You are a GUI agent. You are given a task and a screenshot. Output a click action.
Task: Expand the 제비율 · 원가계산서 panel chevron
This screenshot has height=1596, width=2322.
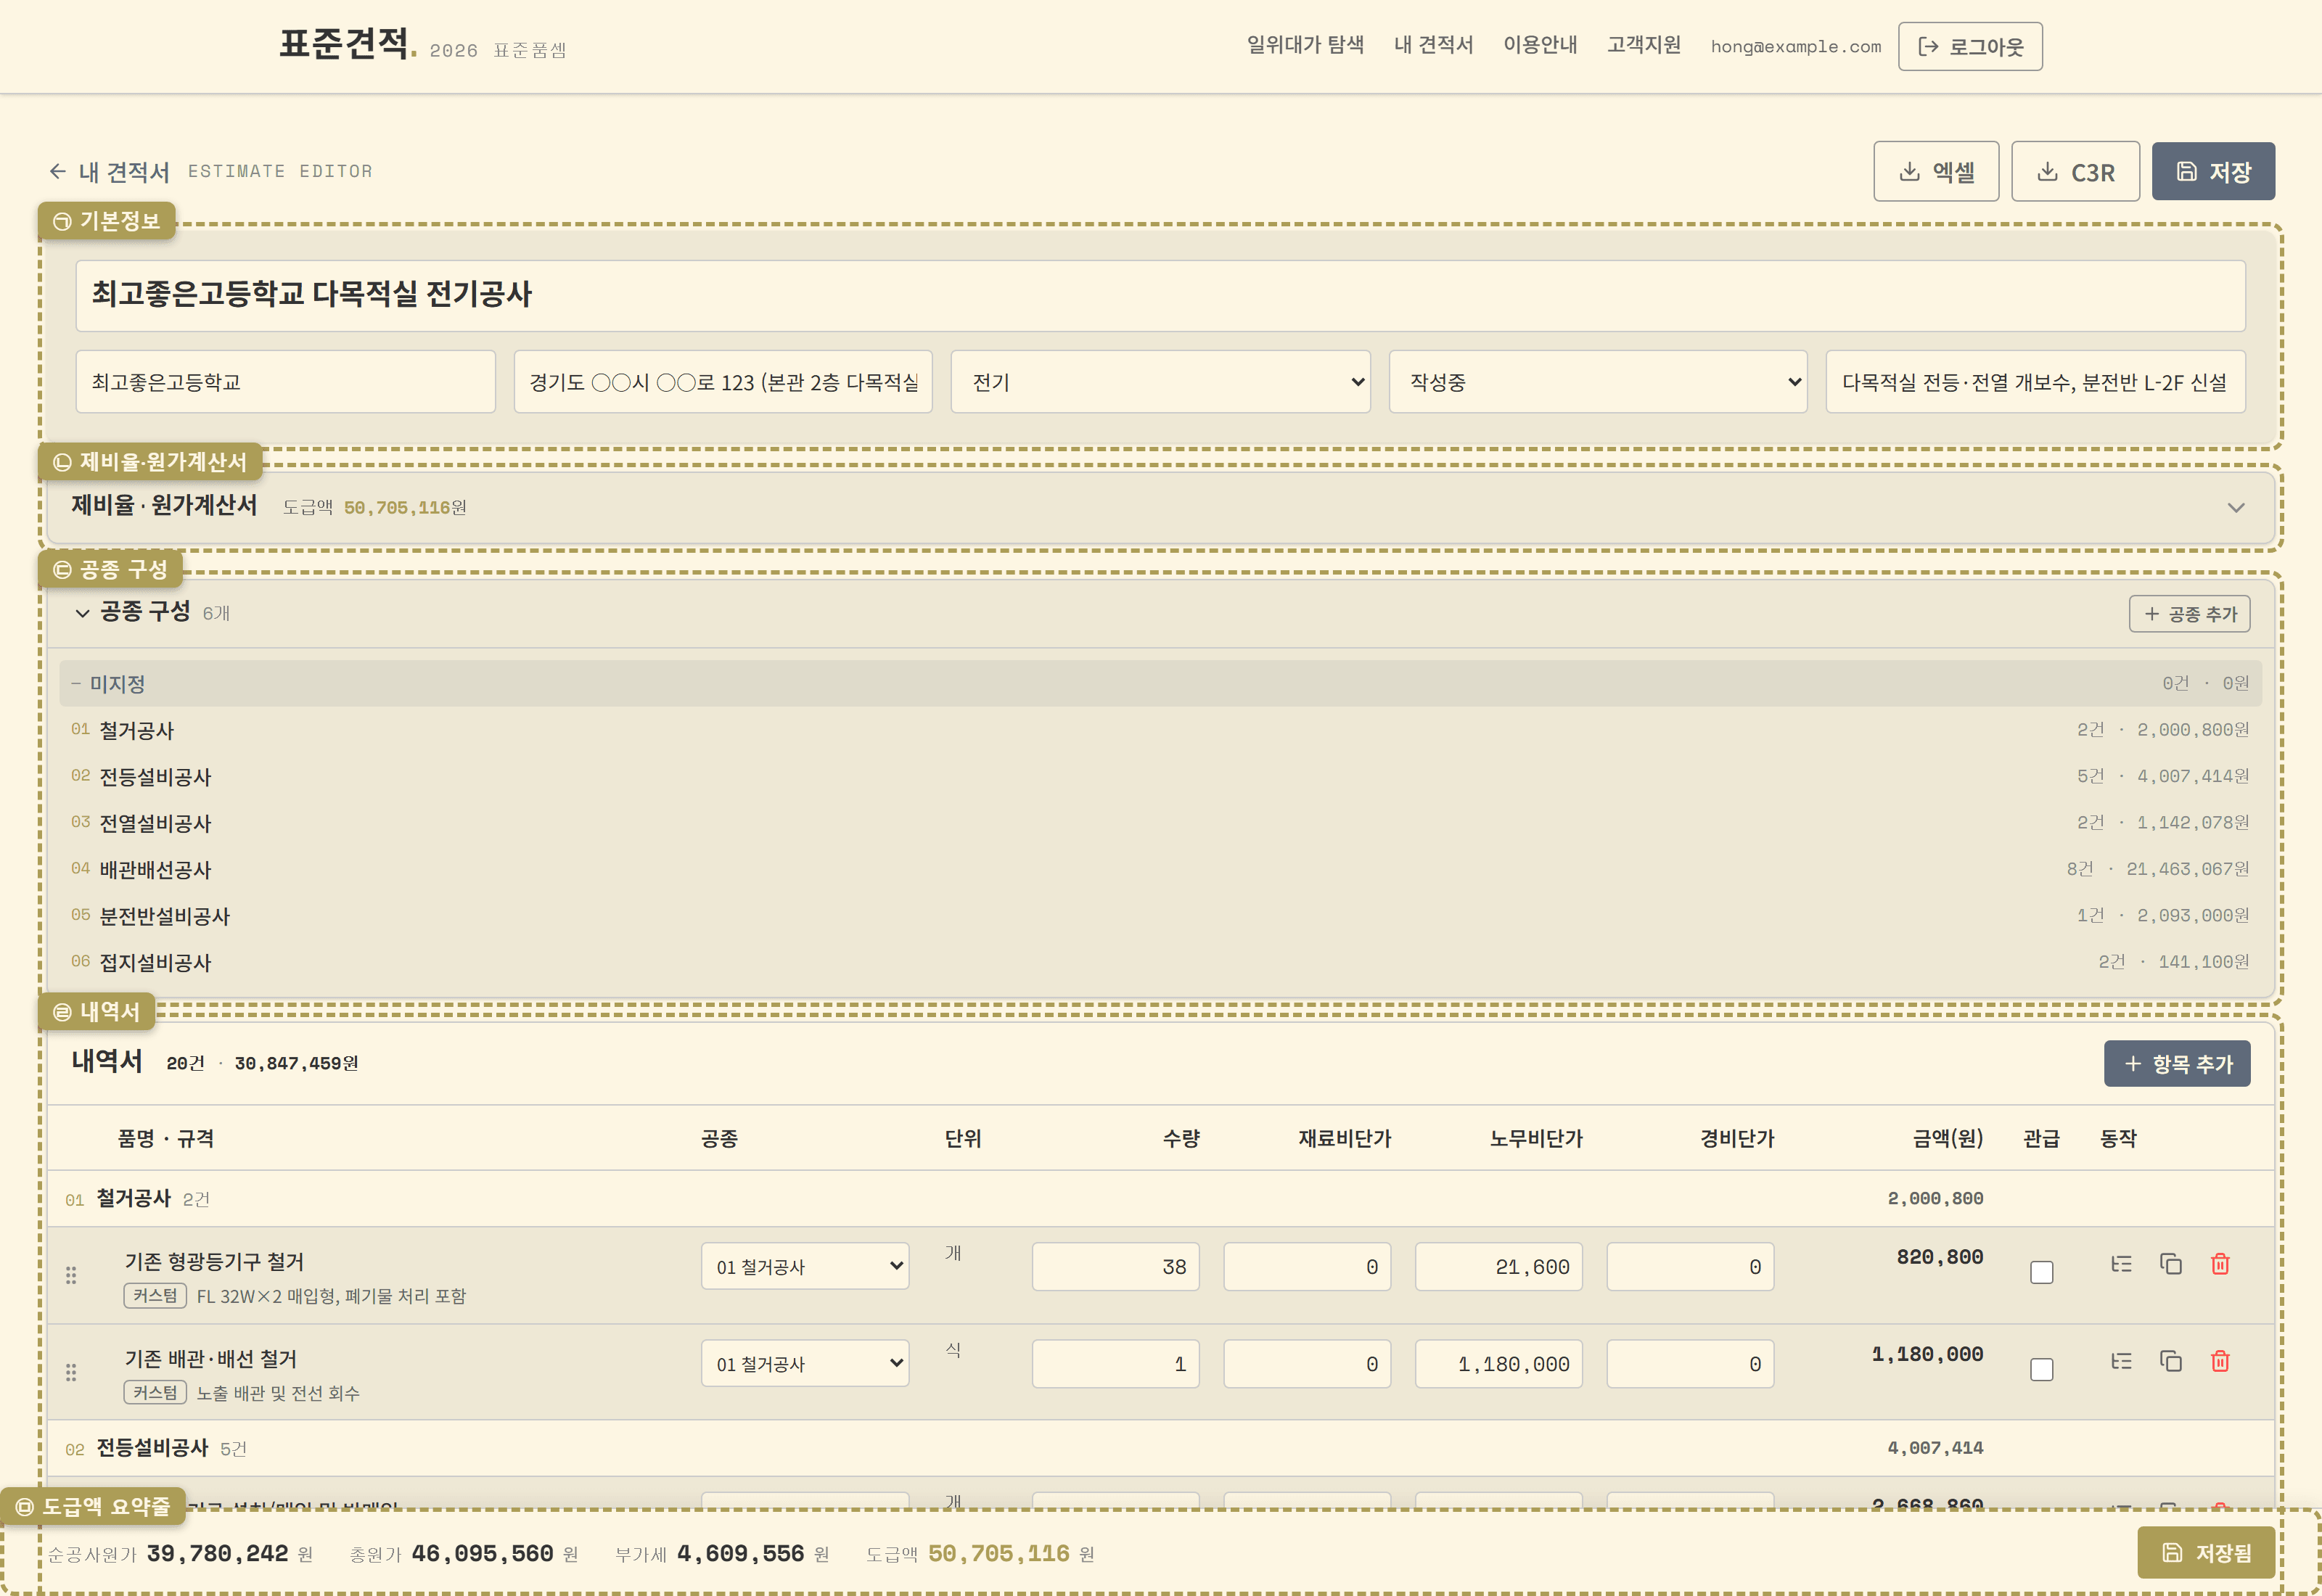click(2236, 507)
